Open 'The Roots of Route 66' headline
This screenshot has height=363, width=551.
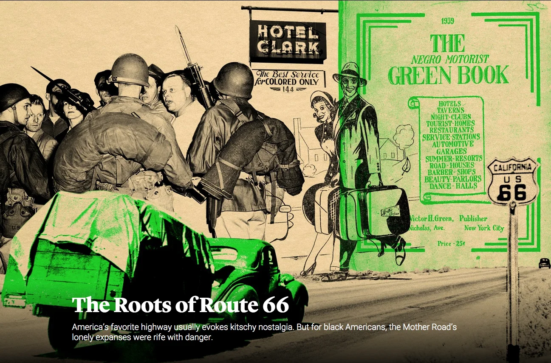[181, 305]
